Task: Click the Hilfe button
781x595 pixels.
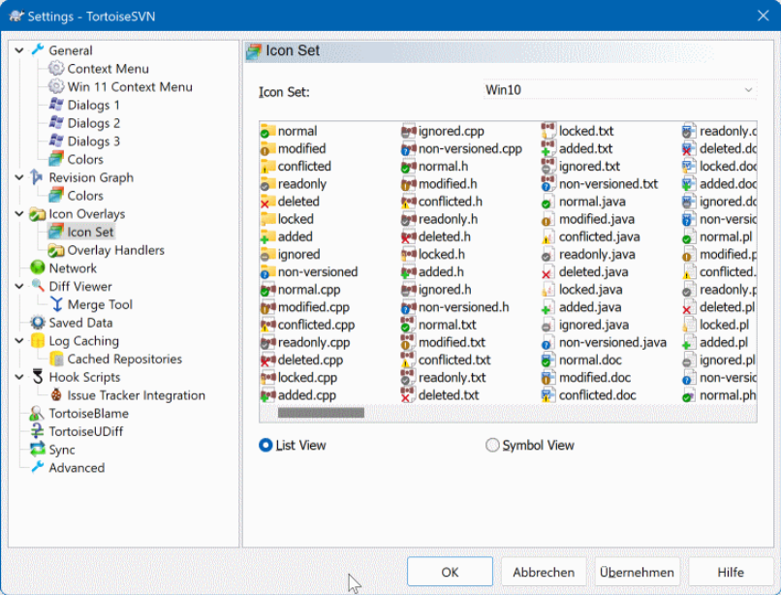Action: (x=730, y=572)
